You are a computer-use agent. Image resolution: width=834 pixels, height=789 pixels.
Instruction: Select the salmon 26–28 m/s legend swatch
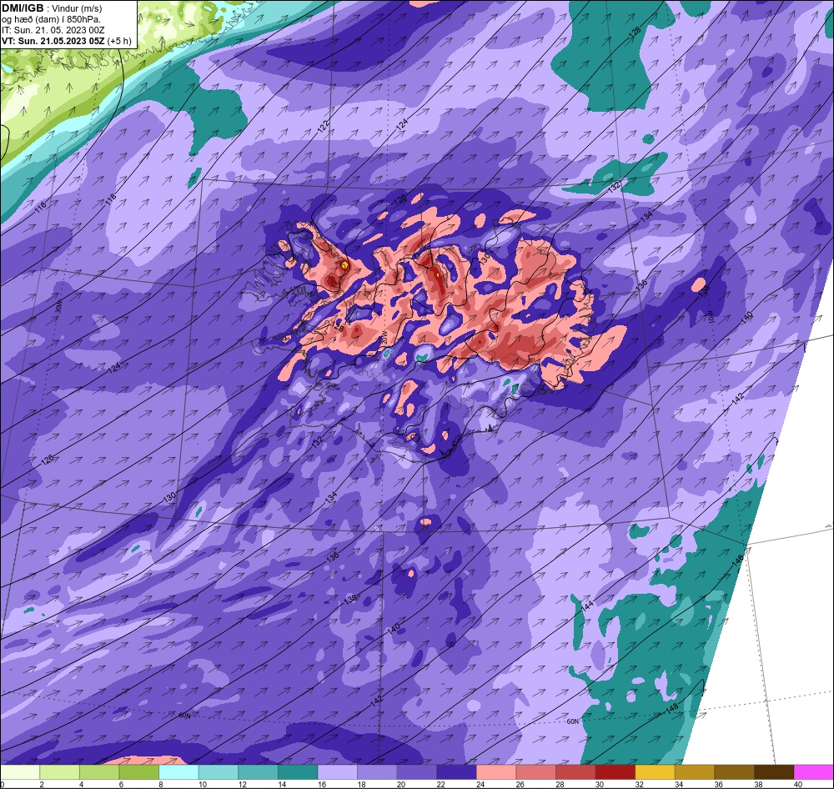point(535,772)
